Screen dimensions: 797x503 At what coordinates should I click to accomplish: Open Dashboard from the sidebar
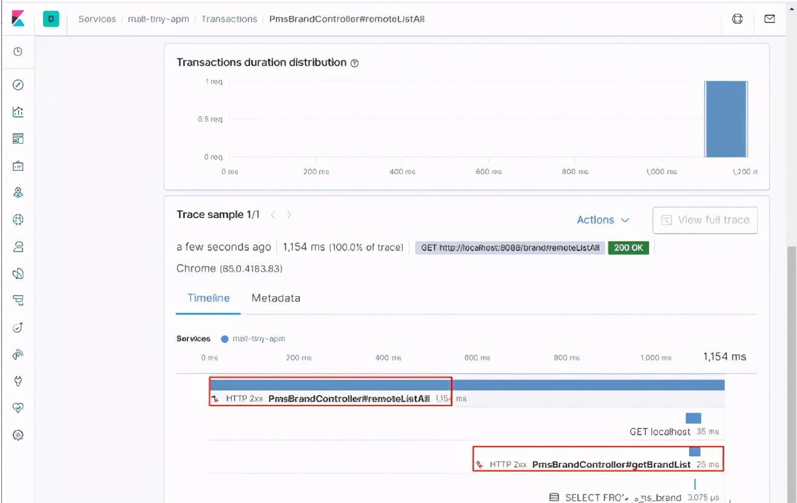coord(18,139)
